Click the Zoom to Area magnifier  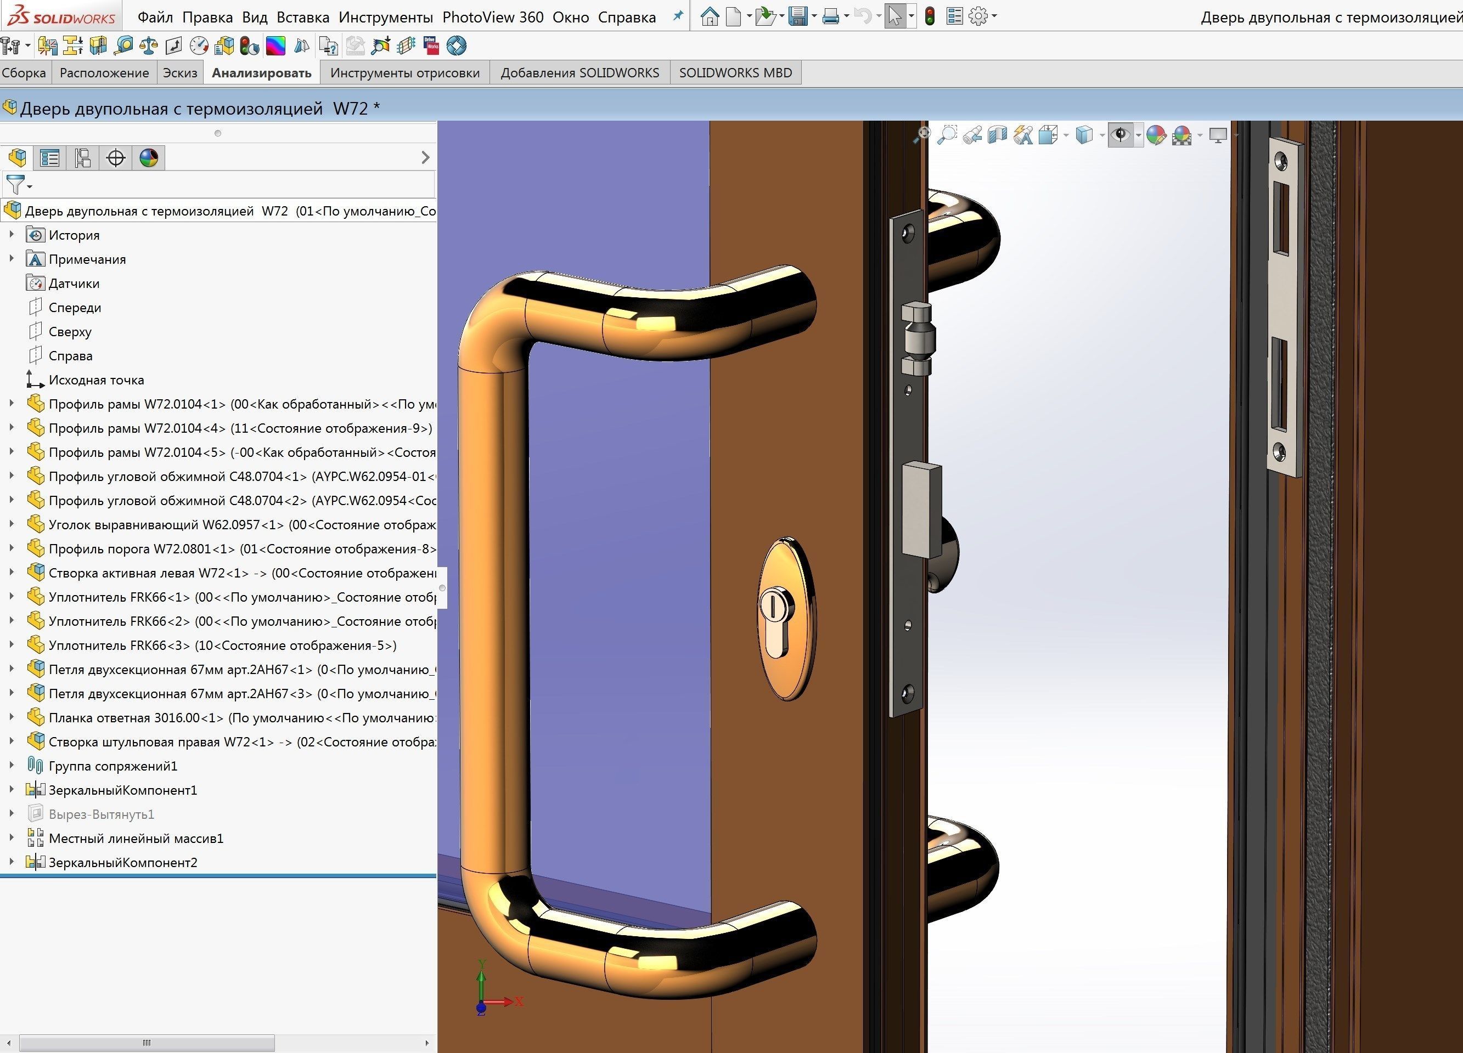[947, 135]
